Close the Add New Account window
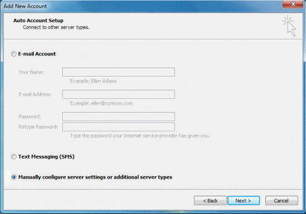This screenshot has height=214, width=306. tap(293, 4)
